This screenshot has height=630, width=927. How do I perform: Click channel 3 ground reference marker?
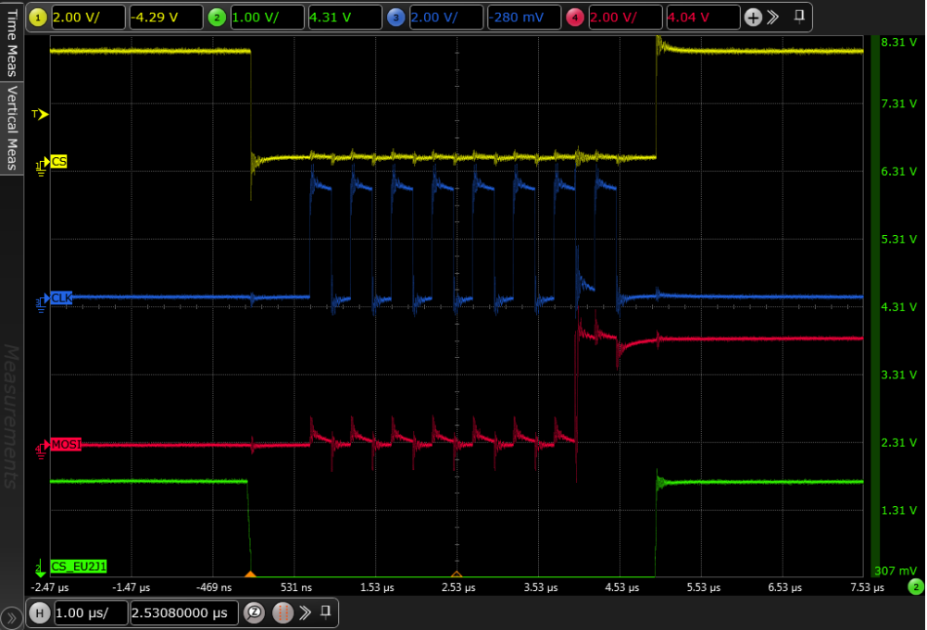42,302
